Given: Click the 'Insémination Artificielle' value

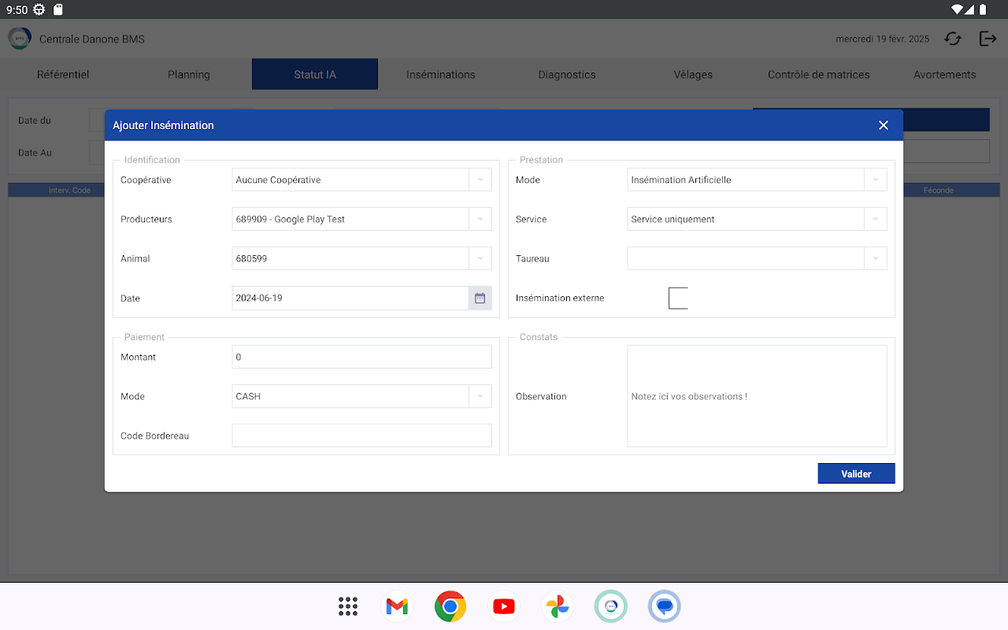Looking at the screenshot, I should [x=681, y=180].
